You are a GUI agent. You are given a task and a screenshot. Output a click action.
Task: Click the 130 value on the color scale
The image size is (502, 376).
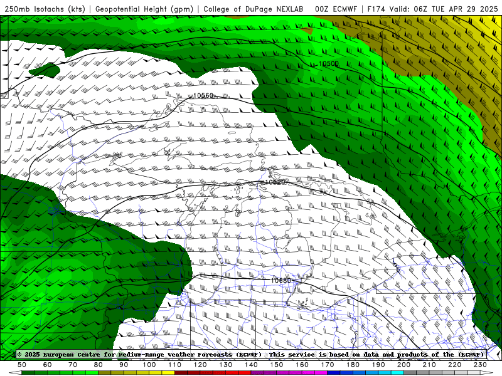click(226, 365)
